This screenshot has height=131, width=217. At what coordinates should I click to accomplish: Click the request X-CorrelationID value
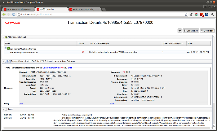(55, 76)
